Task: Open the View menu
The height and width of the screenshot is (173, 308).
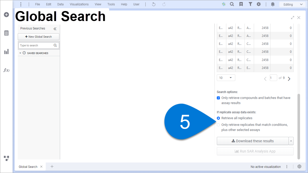Action: click(x=98, y=4)
